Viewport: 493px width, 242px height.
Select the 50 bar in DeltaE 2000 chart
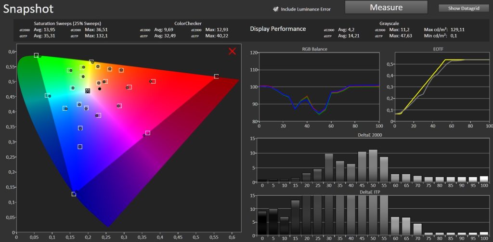(373, 166)
